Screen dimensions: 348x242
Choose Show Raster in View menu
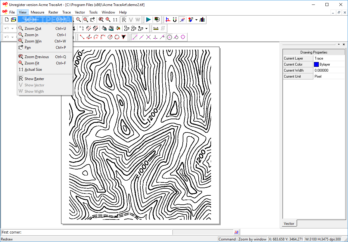click(45, 79)
